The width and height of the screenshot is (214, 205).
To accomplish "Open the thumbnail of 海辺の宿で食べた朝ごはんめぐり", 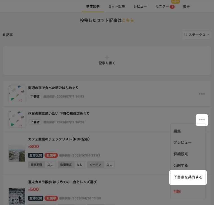I will (x=17, y=94).
